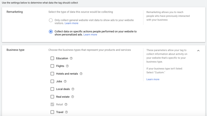Enable the Flights checkbox
This screenshot has height=116, width=207.
(52, 66)
